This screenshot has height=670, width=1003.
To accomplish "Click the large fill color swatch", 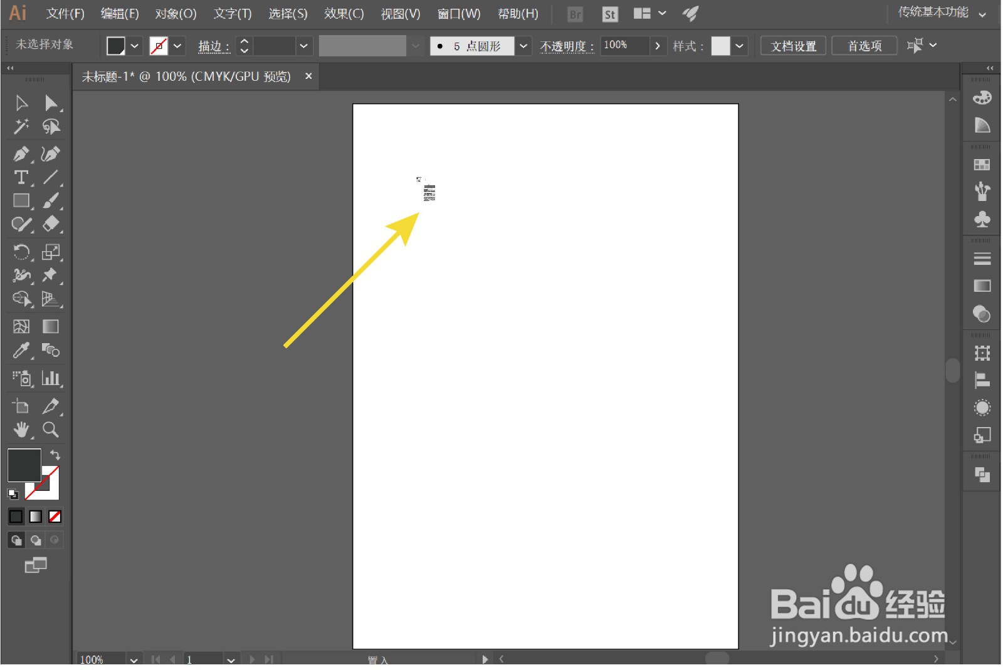I will tap(24, 465).
